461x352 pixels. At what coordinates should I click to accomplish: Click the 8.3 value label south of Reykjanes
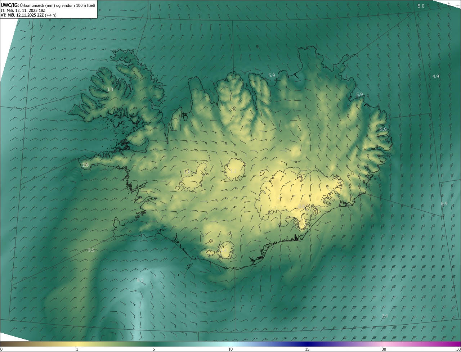tap(140, 280)
